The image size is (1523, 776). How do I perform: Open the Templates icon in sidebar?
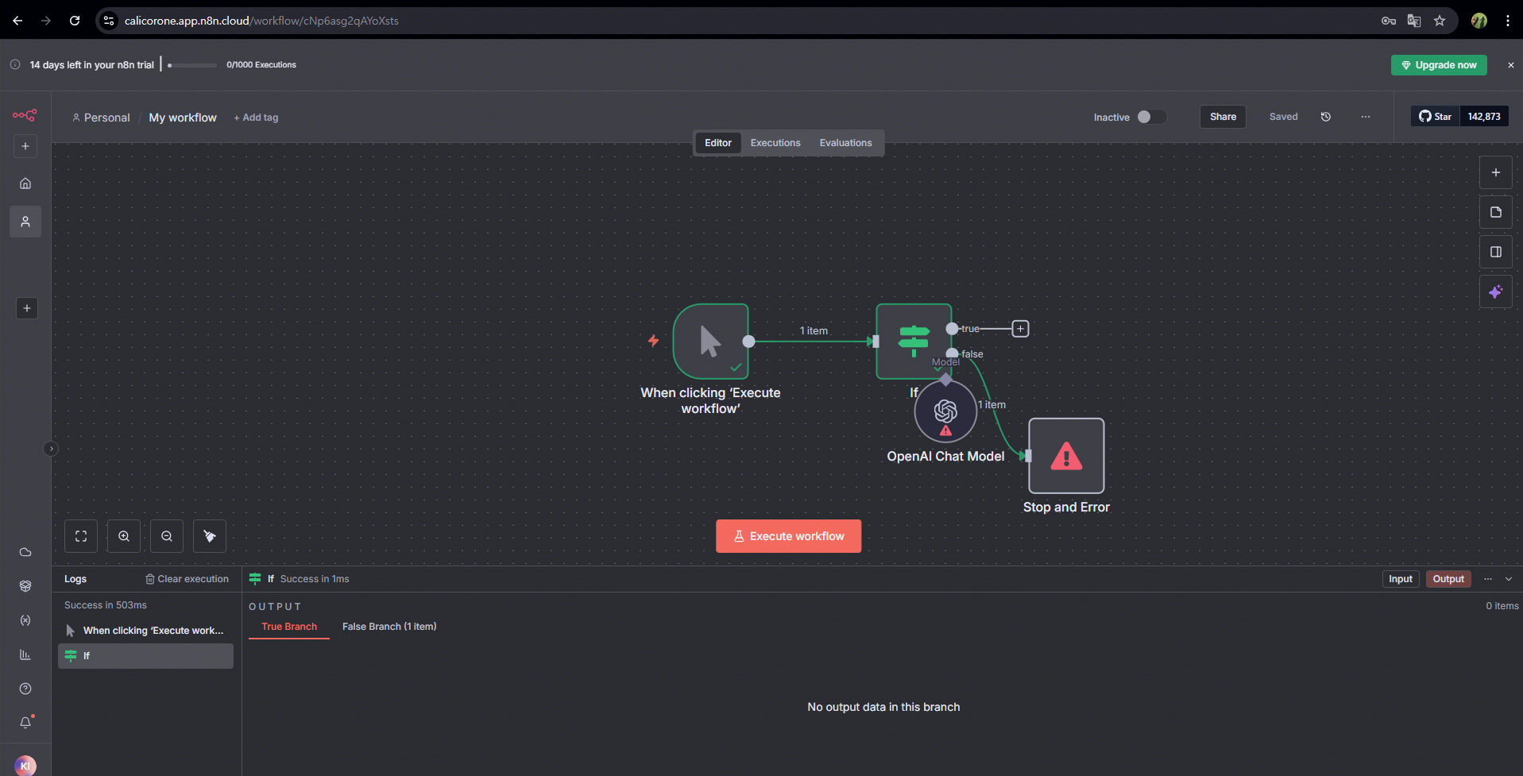click(x=25, y=586)
